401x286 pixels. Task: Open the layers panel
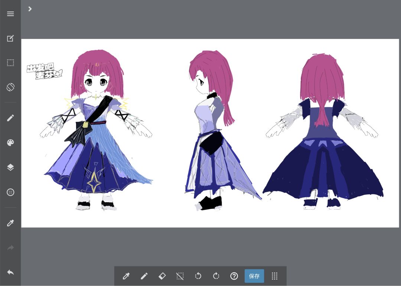pos(10,167)
